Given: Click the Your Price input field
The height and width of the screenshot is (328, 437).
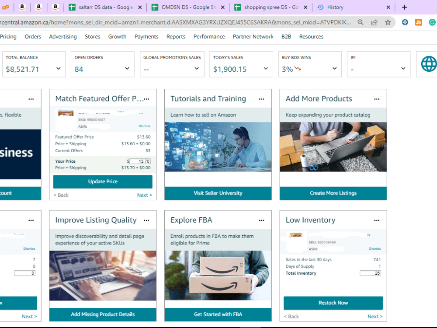Looking at the screenshot, I should (140, 161).
